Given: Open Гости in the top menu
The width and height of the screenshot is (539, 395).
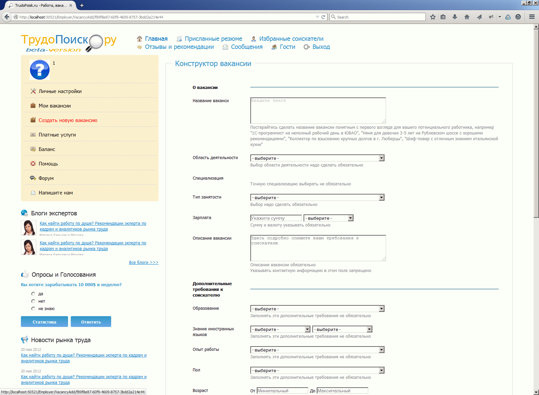Looking at the screenshot, I should (288, 47).
